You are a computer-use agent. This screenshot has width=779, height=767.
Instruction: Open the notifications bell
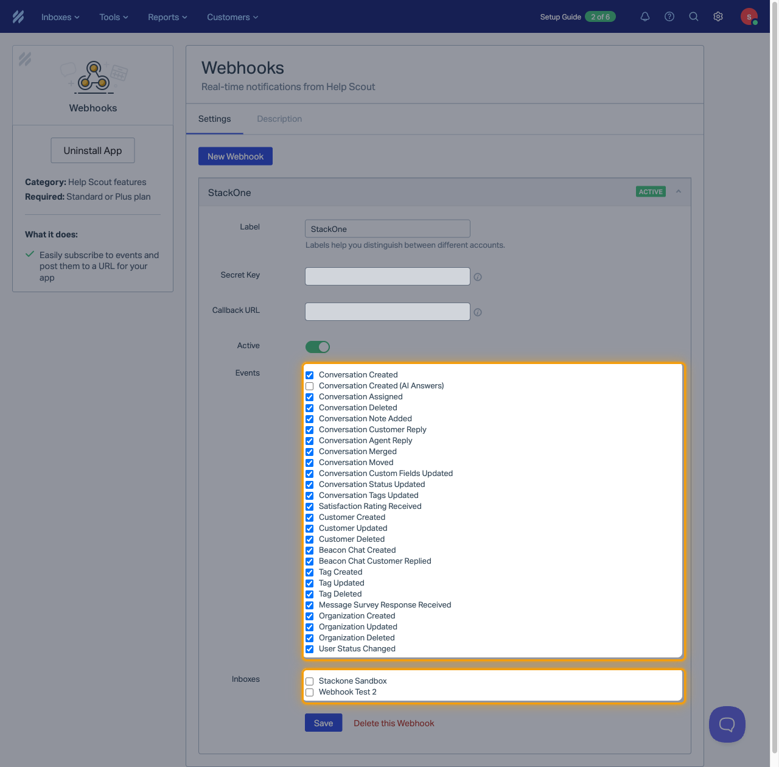click(x=645, y=17)
